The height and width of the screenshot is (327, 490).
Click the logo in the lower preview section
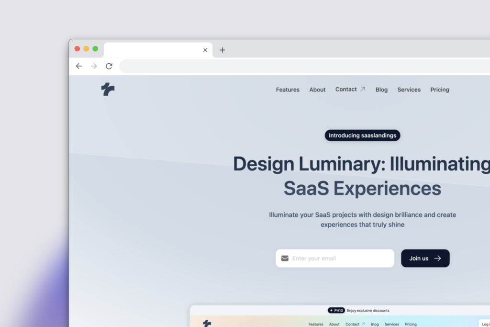click(206, 324)
